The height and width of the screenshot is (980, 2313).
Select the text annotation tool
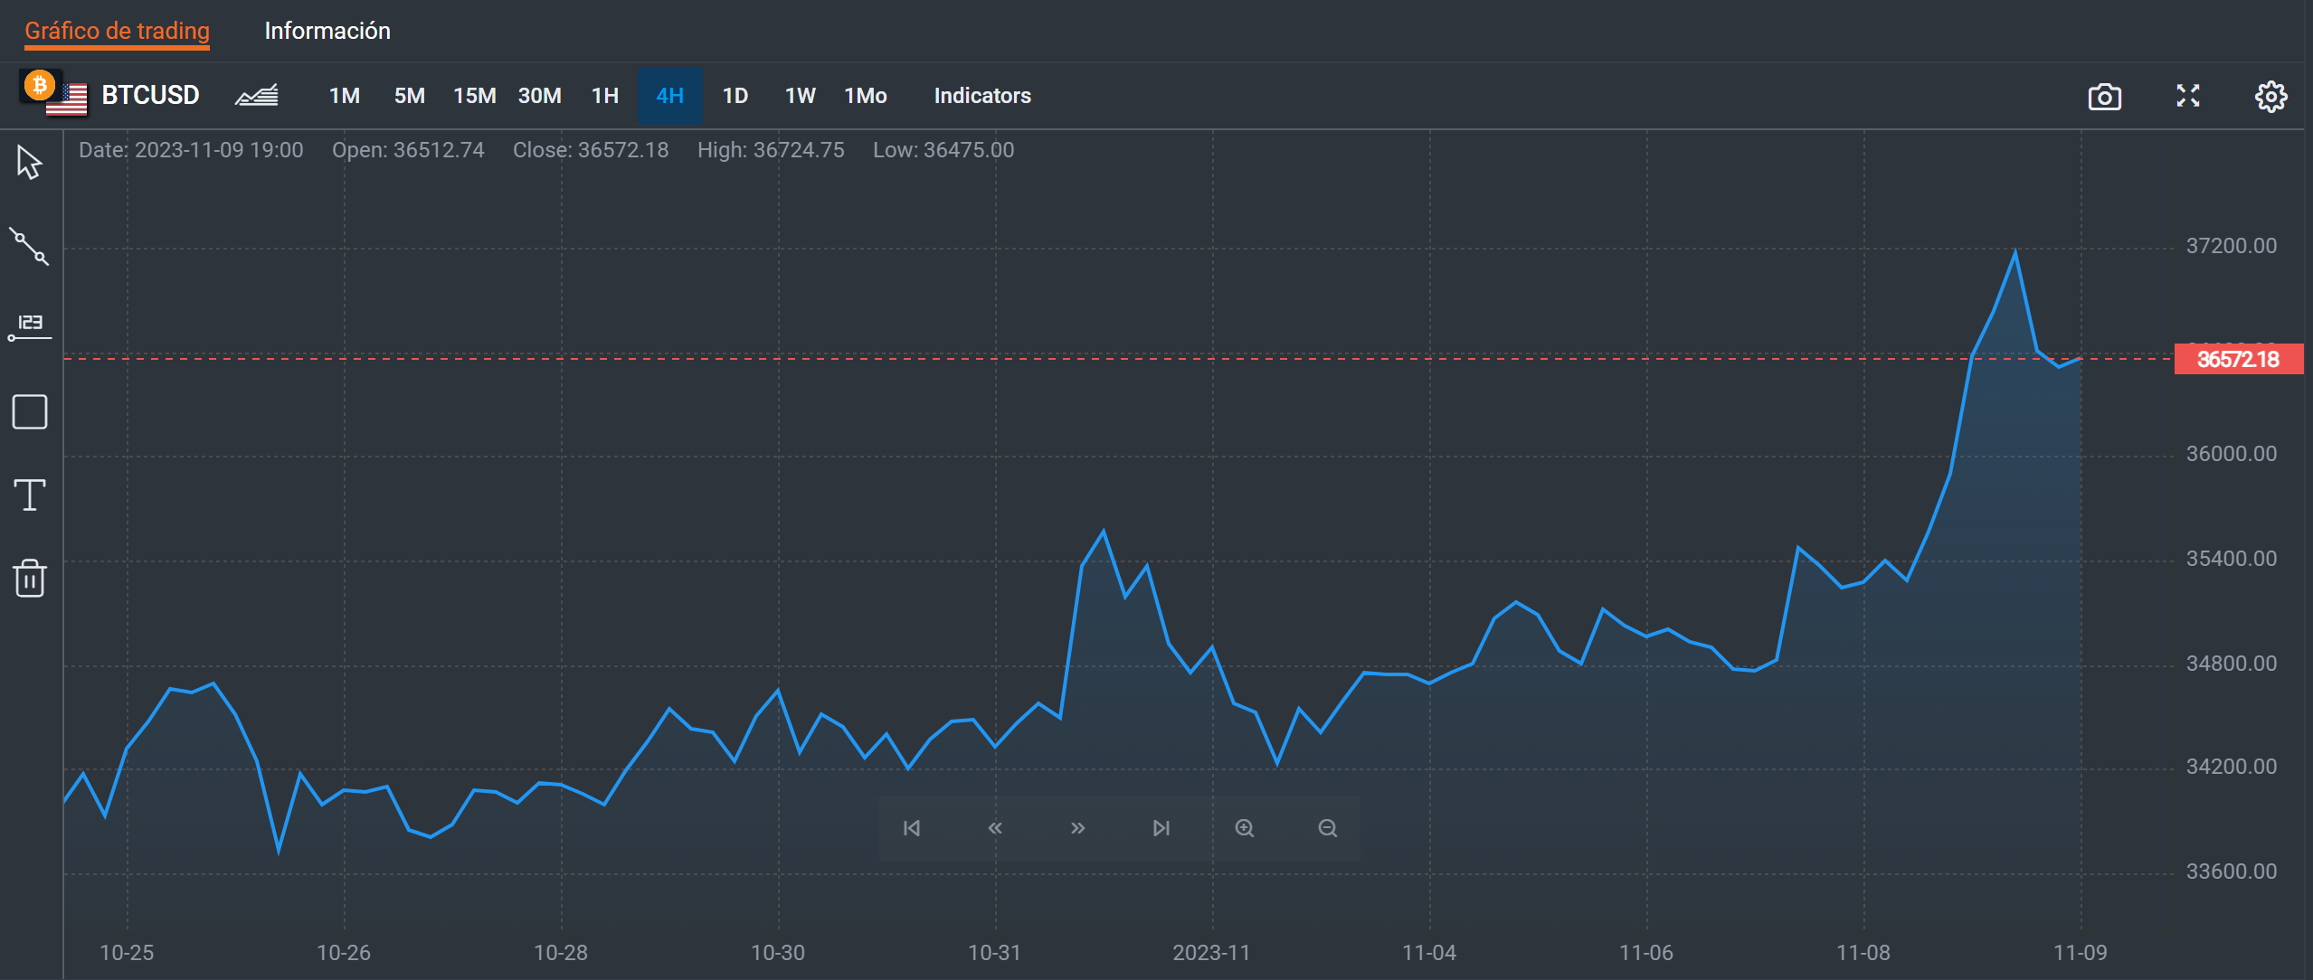(30, 495)
